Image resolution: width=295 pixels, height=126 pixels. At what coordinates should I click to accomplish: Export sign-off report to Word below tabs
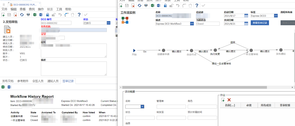9,87
